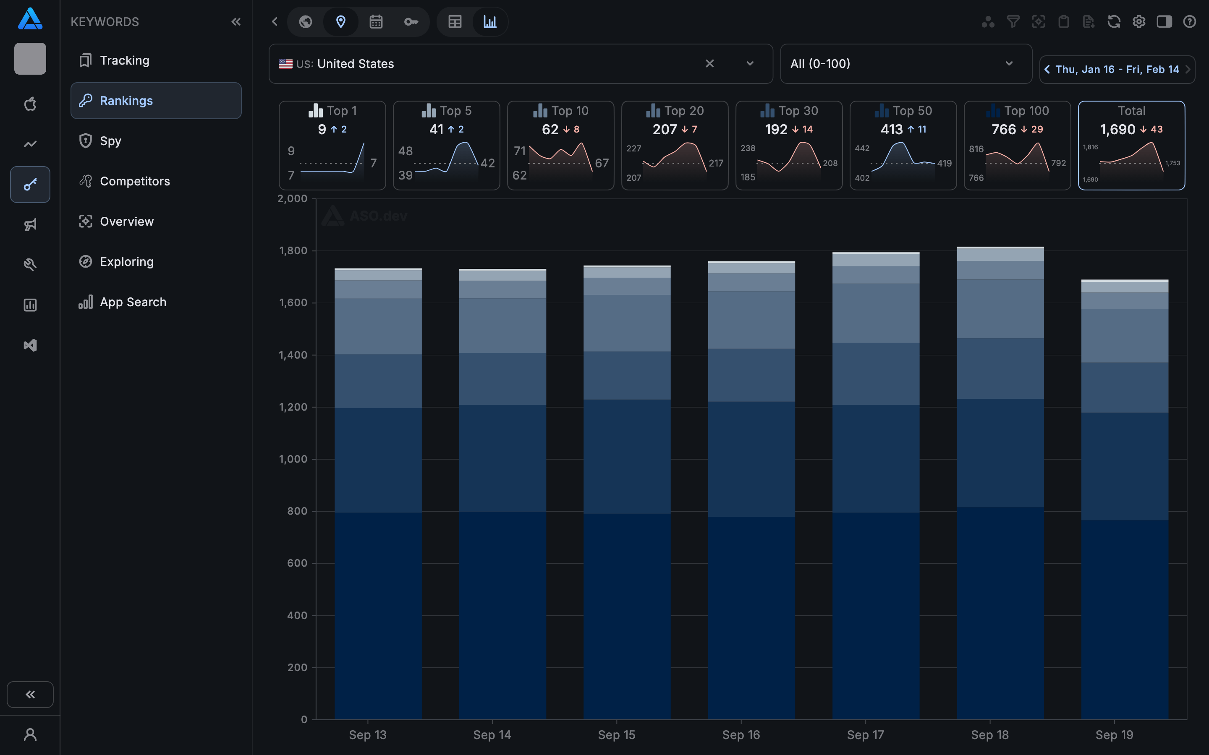Open the Competitors menu item
This screenshot has height=755, width=1209.
pyautogui.click(x=135, y=181)
